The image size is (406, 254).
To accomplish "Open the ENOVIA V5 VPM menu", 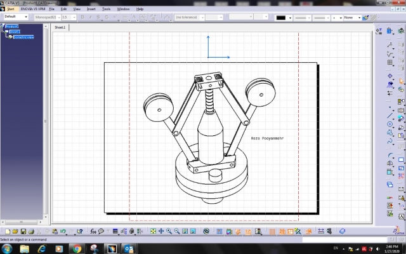I will click(x=33, y=9).
